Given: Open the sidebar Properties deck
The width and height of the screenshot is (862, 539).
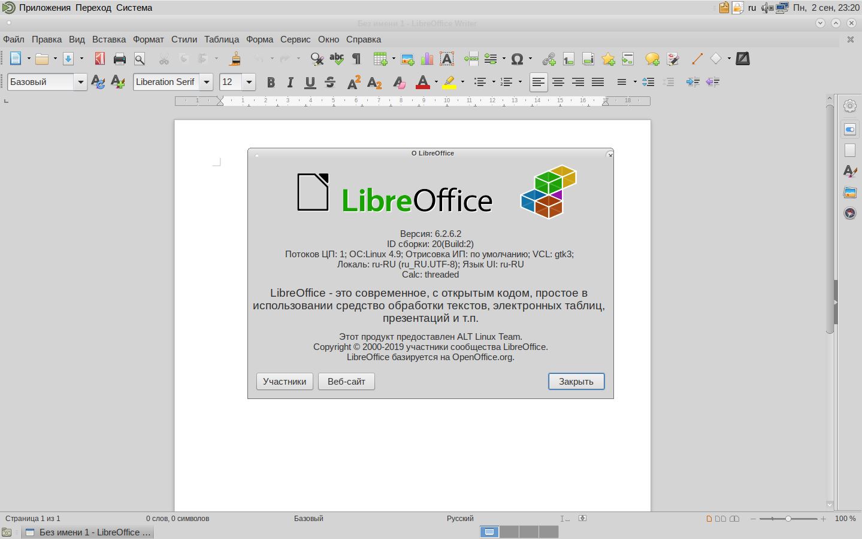Looking at the screenshot, I should point(850,129).
